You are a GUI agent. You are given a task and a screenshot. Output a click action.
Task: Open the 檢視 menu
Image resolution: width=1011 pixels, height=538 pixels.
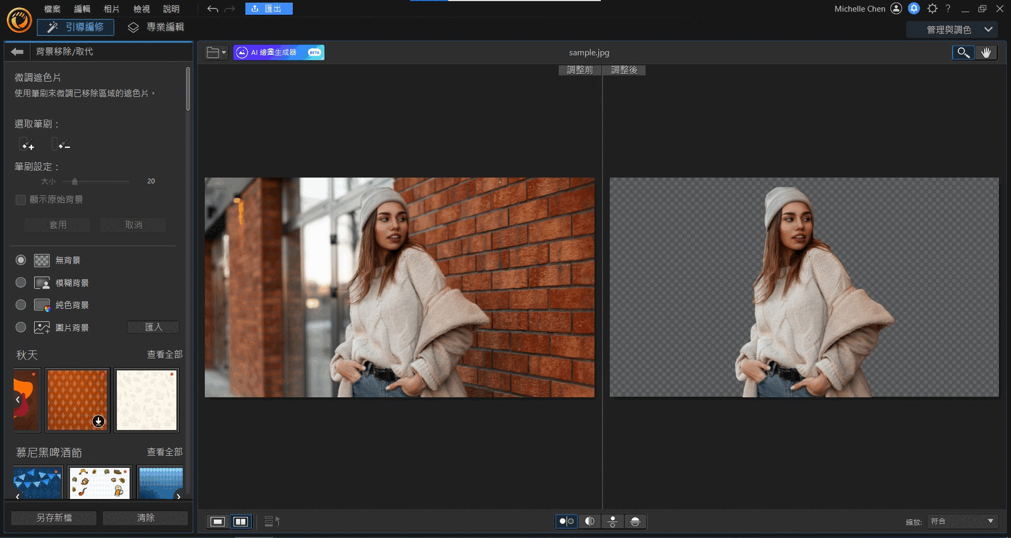pyautogui.click(x=142, y=9)
